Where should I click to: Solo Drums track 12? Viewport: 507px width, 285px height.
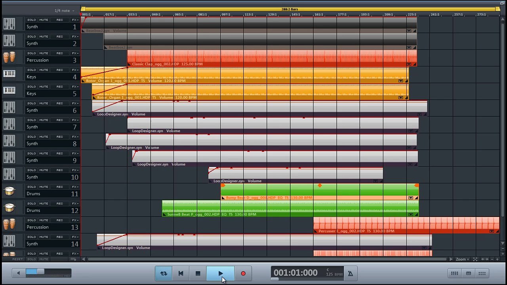click(x=31, y=203)
